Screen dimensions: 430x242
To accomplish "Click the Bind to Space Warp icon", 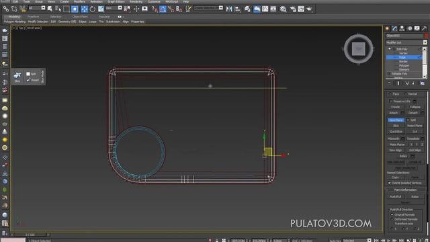I will point(23,9).
